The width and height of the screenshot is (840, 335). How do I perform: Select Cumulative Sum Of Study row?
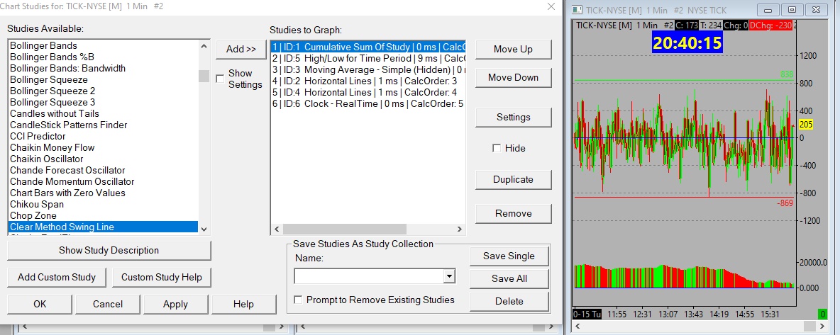pos(368,47)
